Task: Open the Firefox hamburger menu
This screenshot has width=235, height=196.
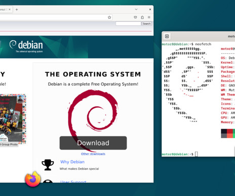Action: coord(149,17)
